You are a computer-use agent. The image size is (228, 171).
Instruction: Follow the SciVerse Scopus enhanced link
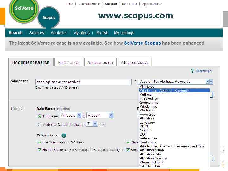(x=142, y=43)
